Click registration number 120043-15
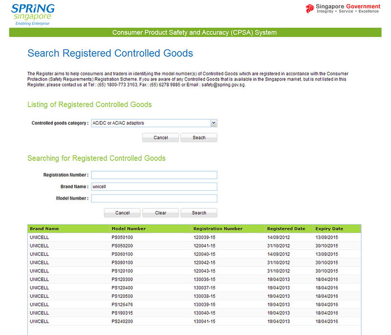 point(204,271)
